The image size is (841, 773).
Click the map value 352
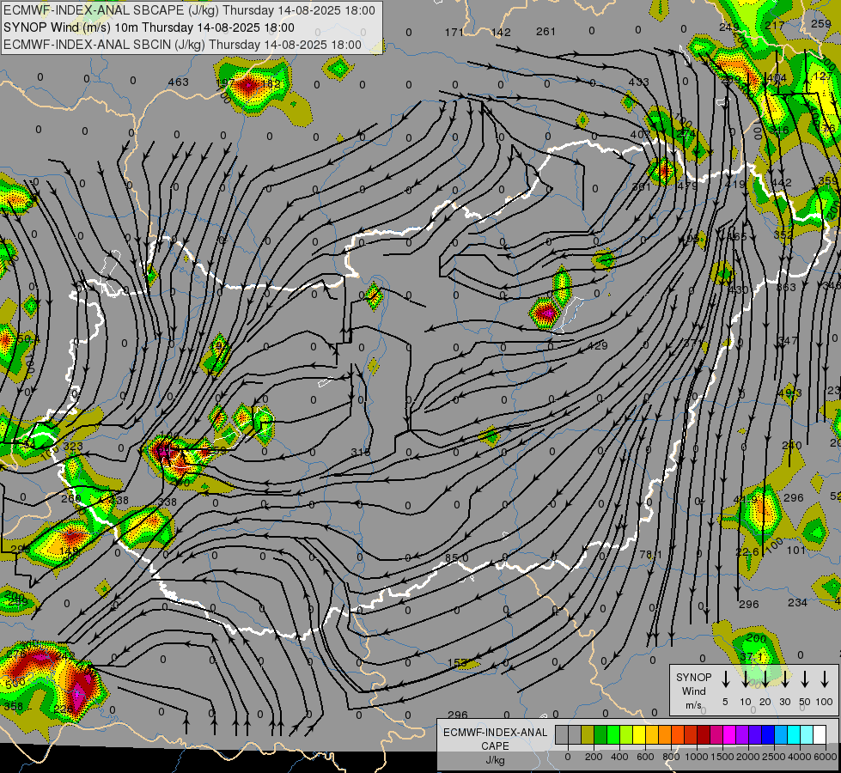(x=783, y=234)
